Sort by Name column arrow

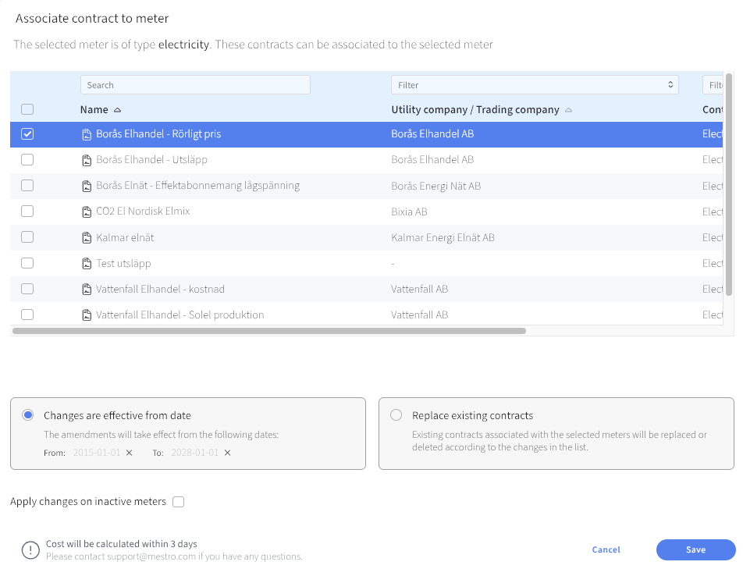(x=118, y=110)
